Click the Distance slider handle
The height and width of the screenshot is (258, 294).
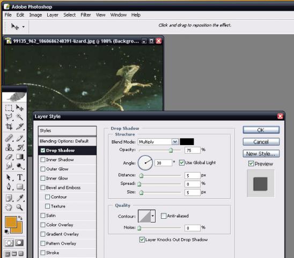click(x=141, y=176)
